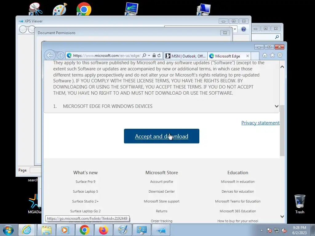Screen dimensions: 315x236
Task: Select the Microsoft Edge tab
Action: [x=227, y=56]
